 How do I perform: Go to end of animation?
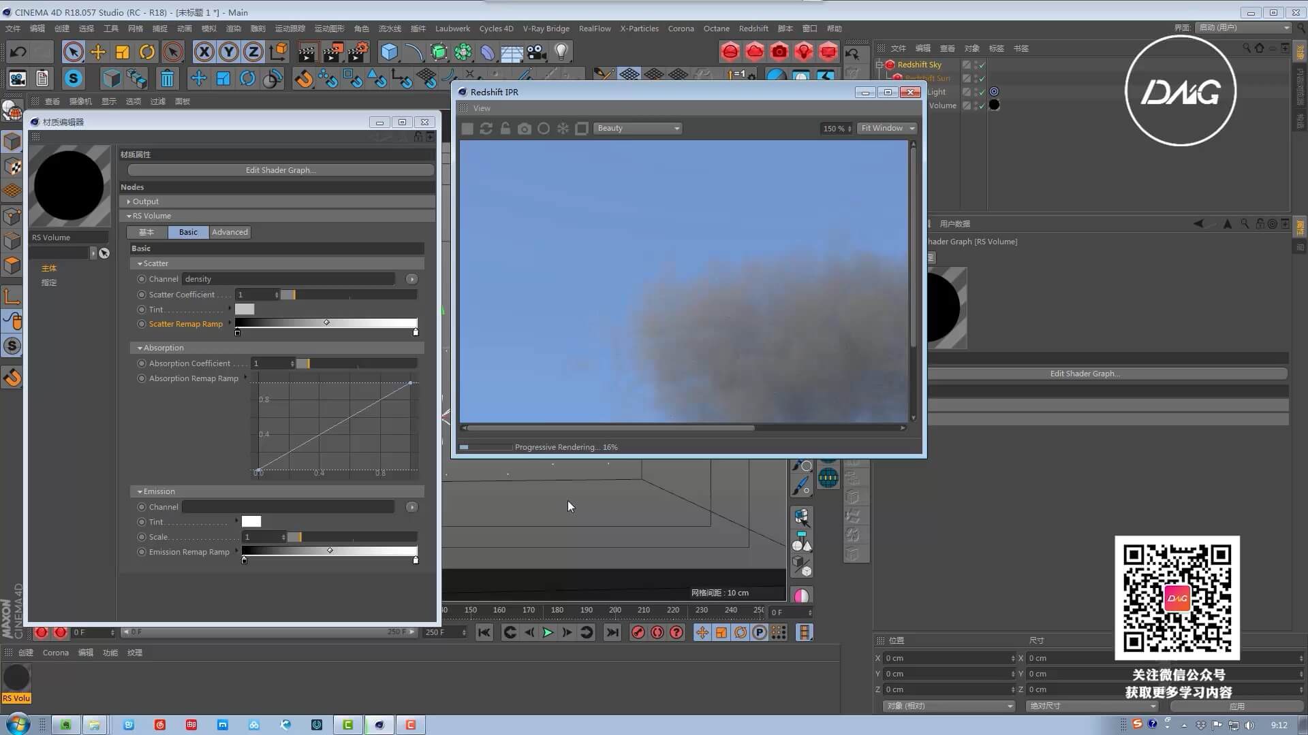tap(612, 632)
